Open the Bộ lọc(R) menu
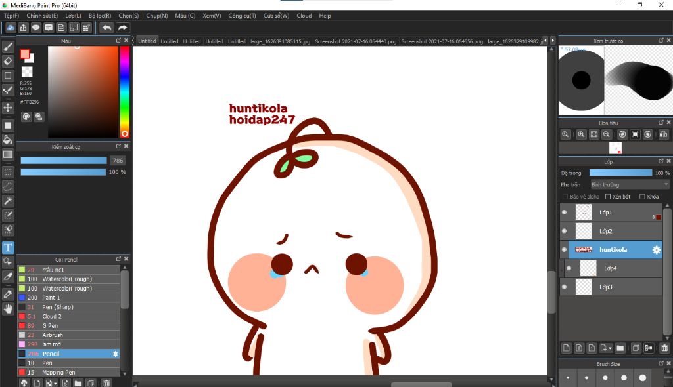This screenshot has width=673, height=387. (100, 16)
